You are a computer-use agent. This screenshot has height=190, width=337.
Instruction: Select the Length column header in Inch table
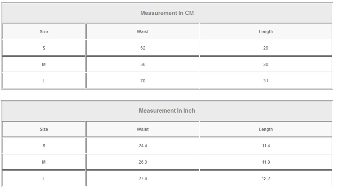(x=266, y=129)
